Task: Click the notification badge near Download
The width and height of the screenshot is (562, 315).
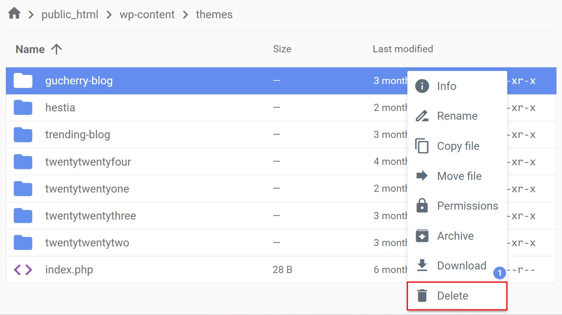Action: 499,273
